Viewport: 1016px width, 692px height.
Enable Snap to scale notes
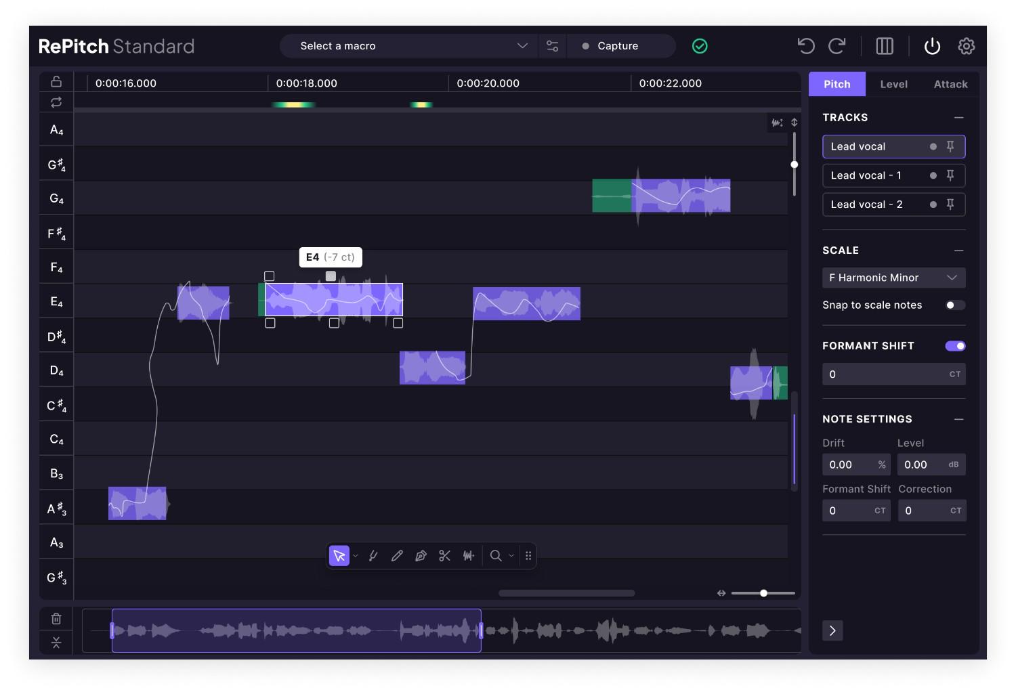tap(955, 305)
